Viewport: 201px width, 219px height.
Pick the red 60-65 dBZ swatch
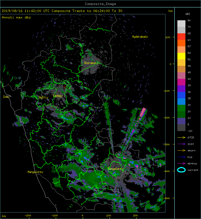click(181, 37)
